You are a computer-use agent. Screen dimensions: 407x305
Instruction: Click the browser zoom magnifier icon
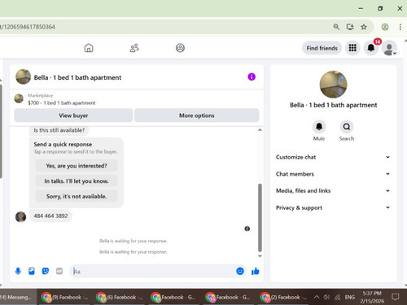click(336, 27)
